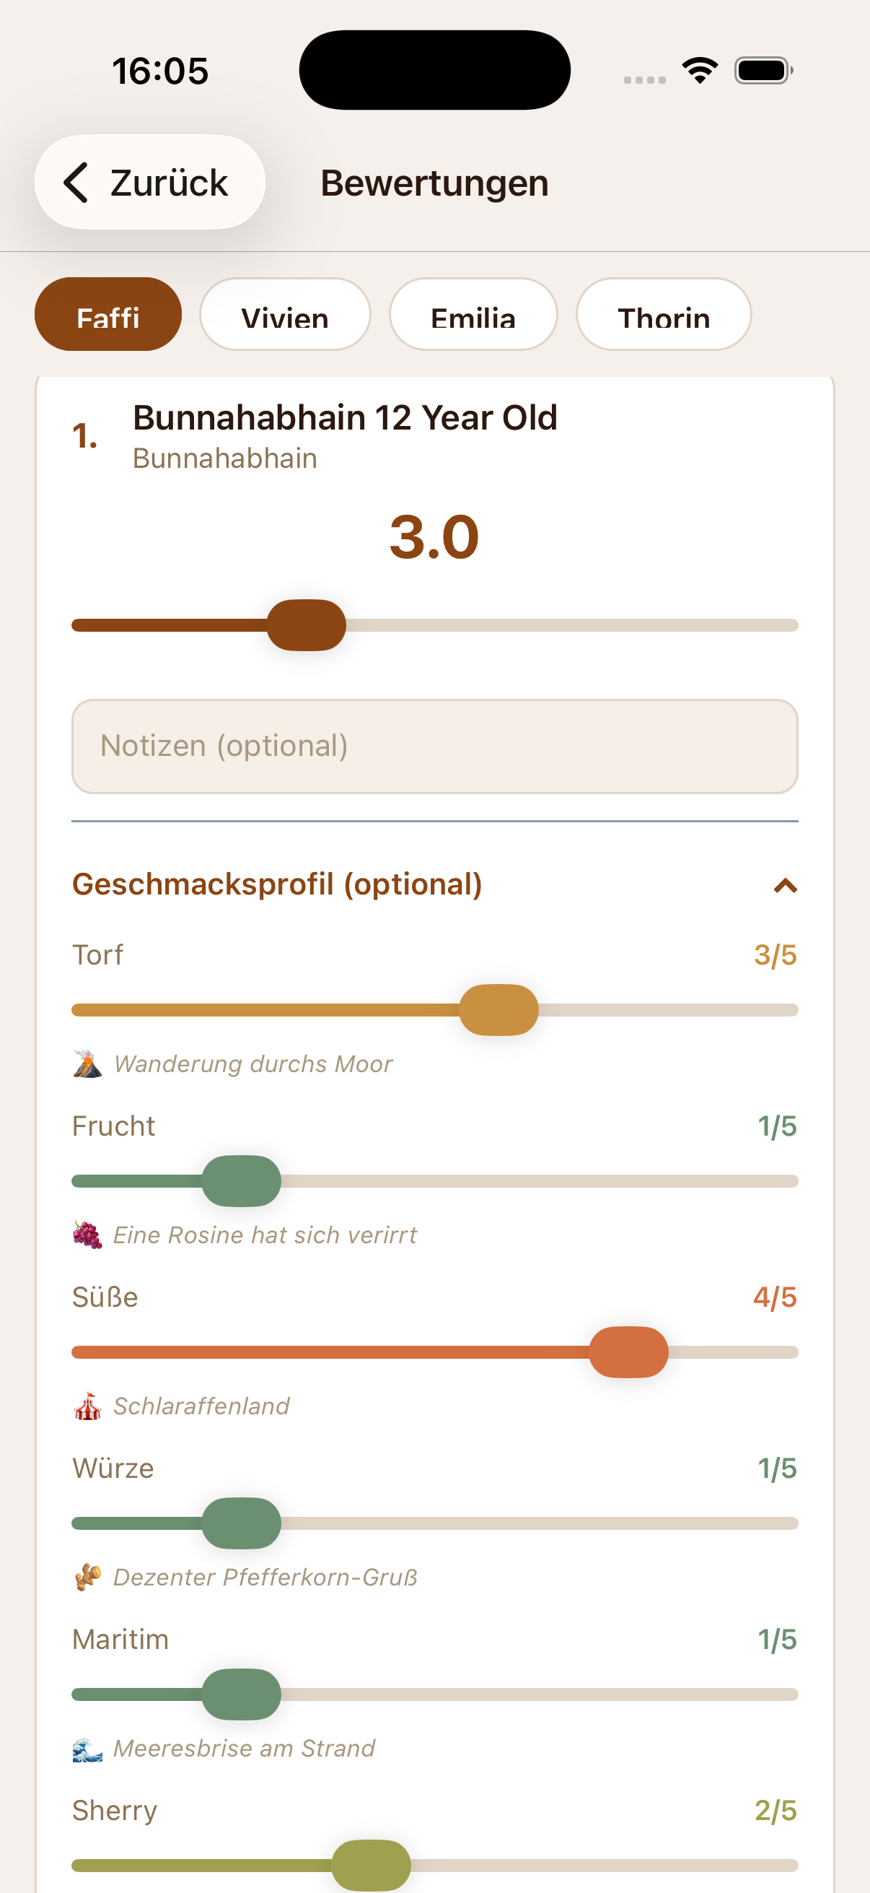Image resolution: width=870 pixels, height=1893 pixels.
Task: Switch to the Vivien tab
Action: [285, 316]
